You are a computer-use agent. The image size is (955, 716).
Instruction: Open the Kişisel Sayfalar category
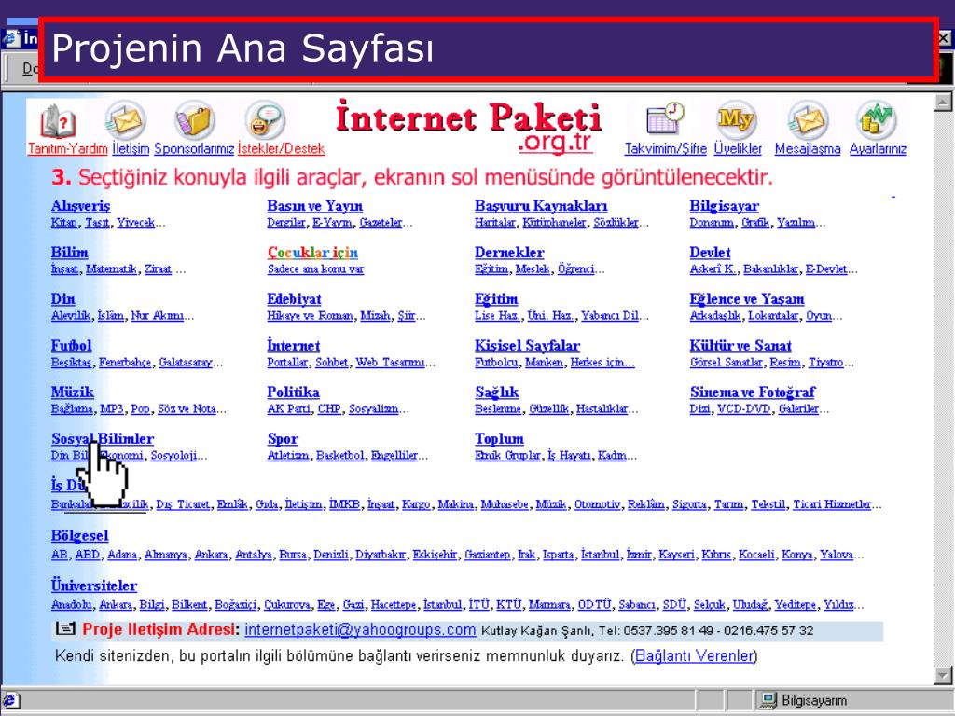[528, 345]
